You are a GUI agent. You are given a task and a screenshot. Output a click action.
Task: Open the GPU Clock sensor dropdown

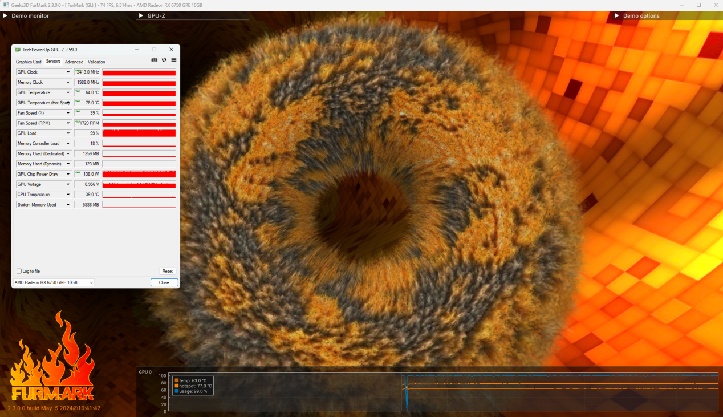68,72
